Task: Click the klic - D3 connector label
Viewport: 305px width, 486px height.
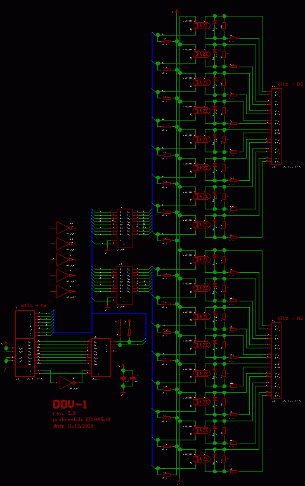Action: pos(290,84)
